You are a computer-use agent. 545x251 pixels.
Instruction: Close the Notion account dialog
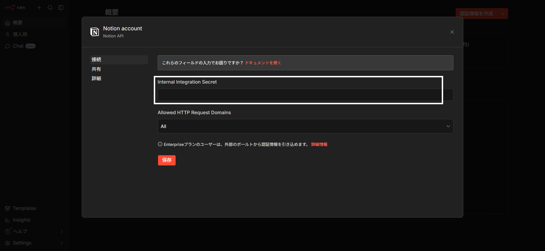452,32
